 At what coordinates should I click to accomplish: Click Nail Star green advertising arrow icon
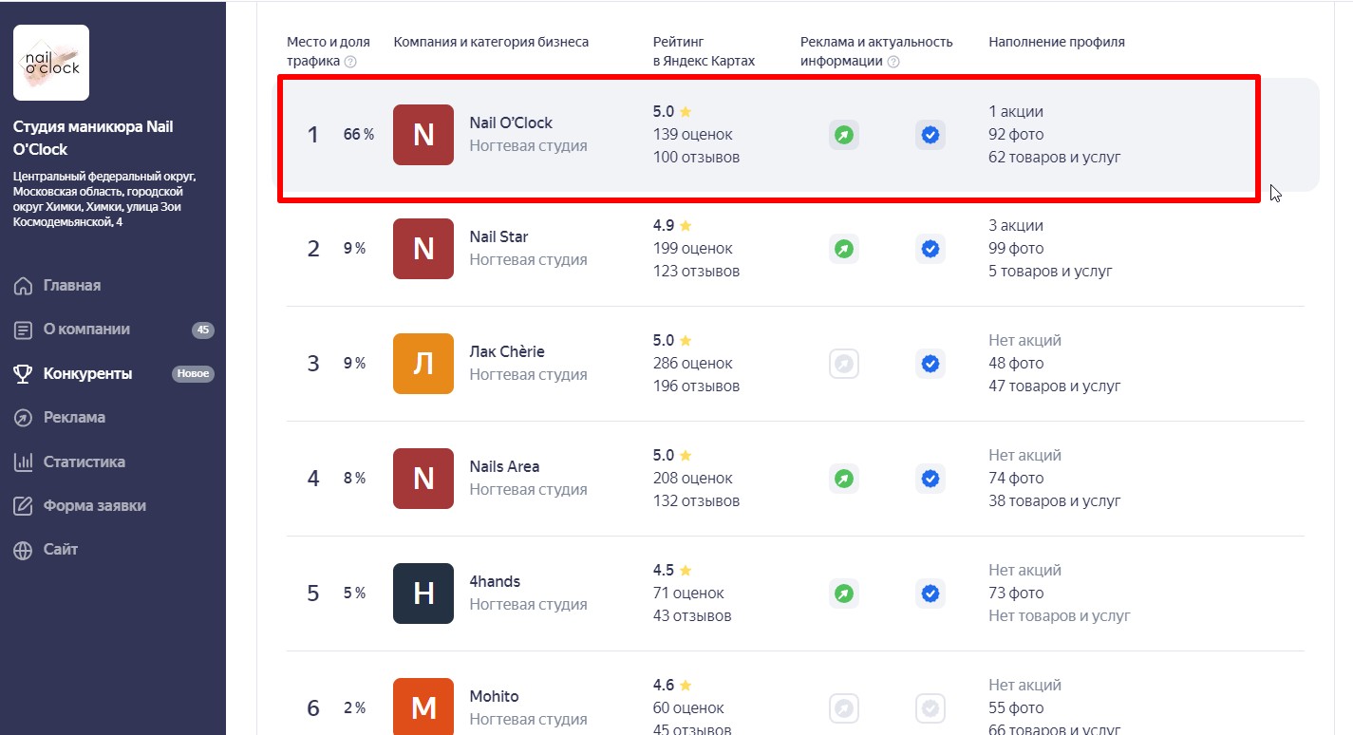843,250
